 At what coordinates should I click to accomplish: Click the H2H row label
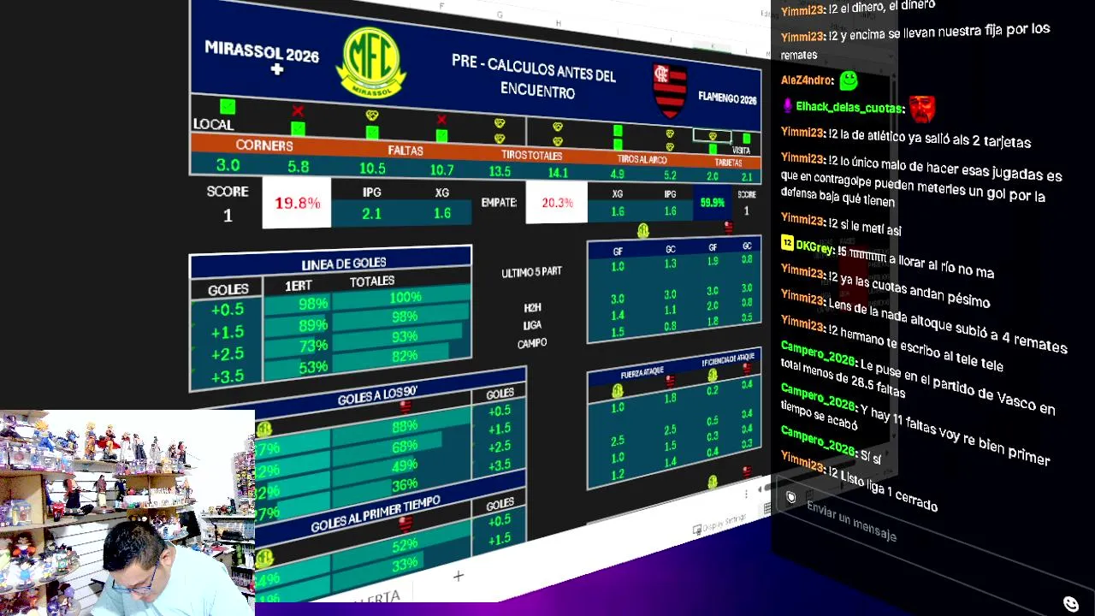point(532,307)
